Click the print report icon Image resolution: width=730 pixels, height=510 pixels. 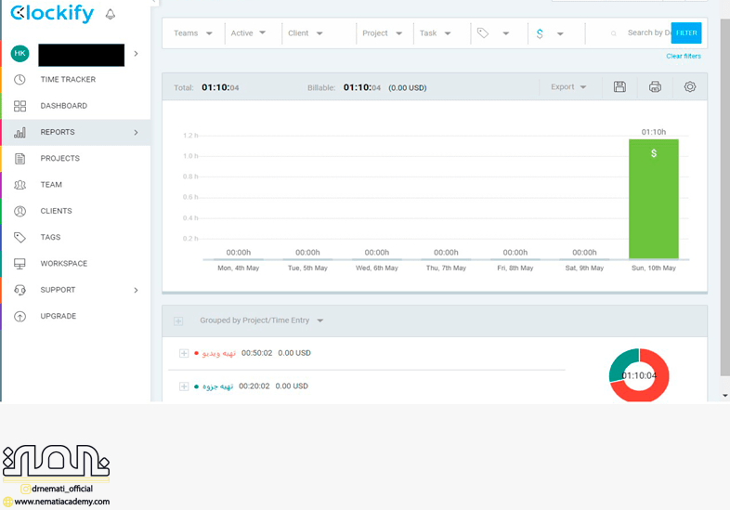pyautogui.click(x=655, y=87)
